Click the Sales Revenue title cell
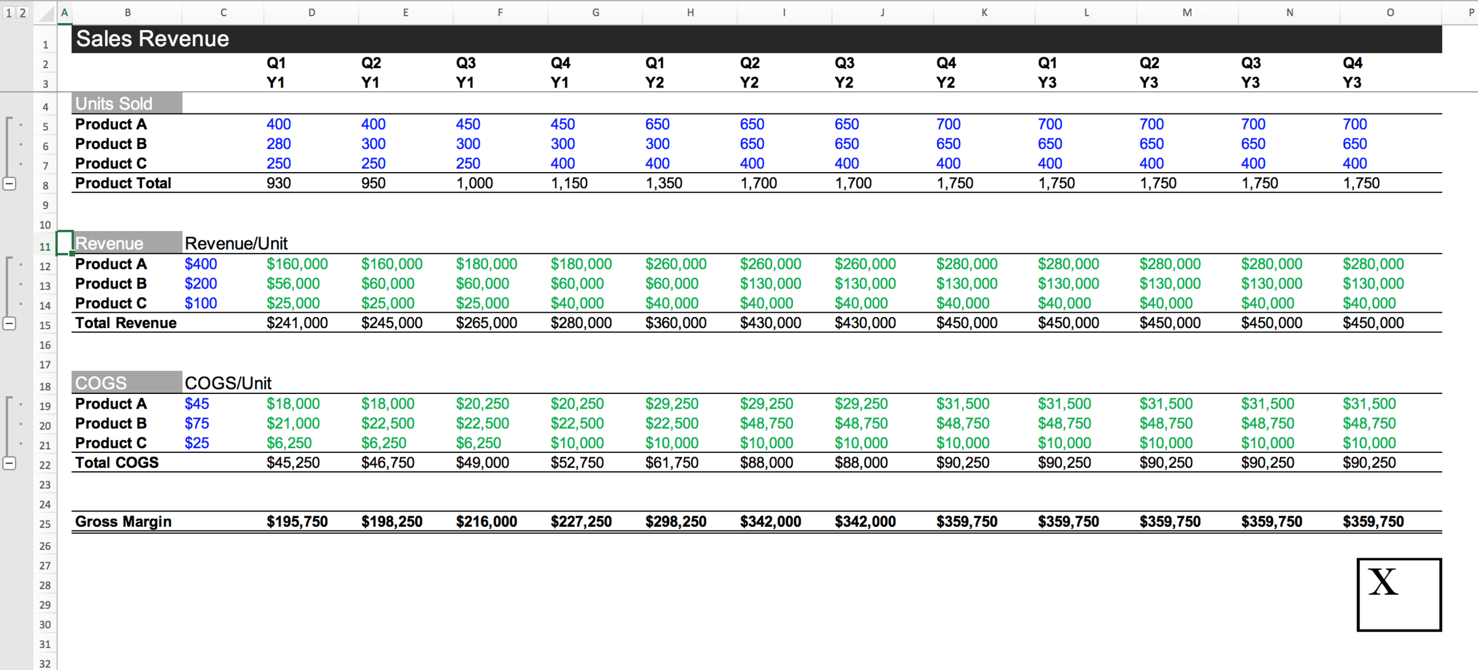Viewport: 1478px width, 670px height. click(x=153, y=39)
